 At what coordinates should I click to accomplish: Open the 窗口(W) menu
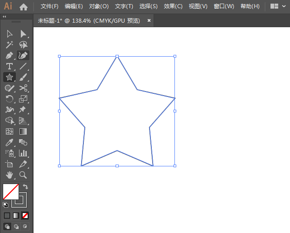click(224, 6)
